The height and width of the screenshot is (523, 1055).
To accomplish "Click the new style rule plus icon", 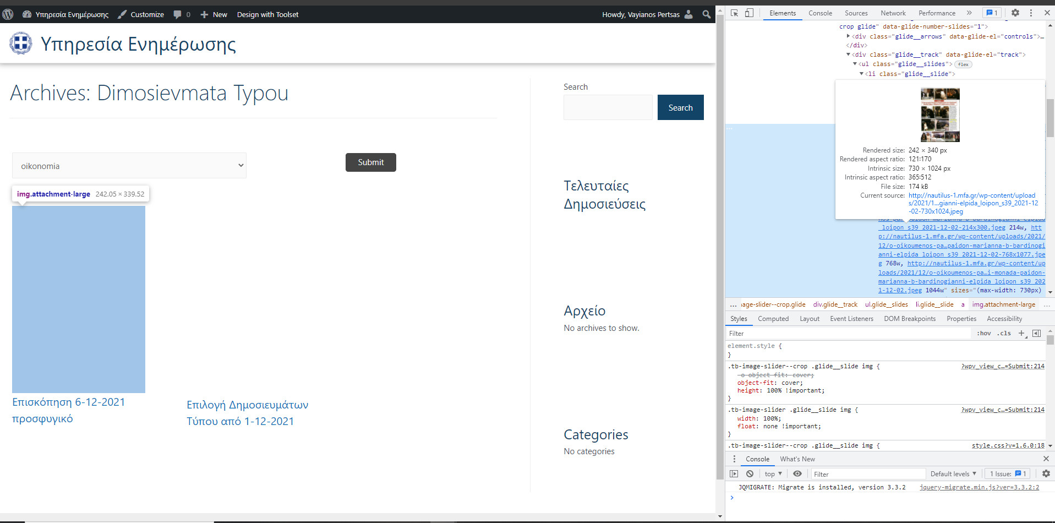I will pos(1021,333).
